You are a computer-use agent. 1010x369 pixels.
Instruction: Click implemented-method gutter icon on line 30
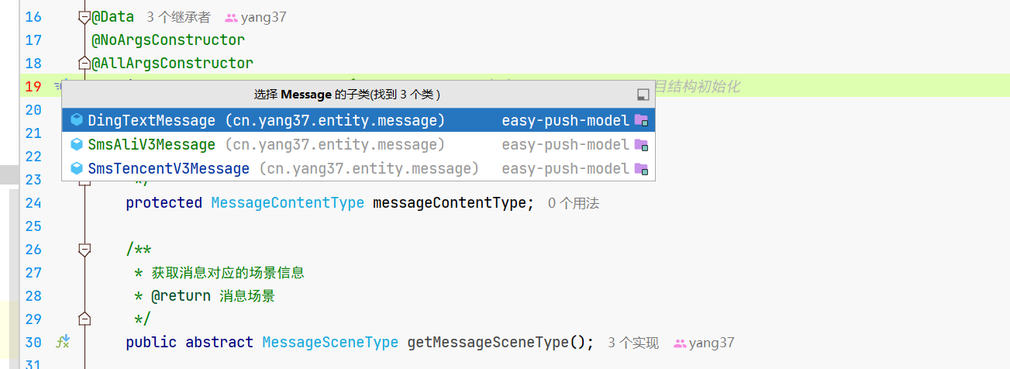63,342
